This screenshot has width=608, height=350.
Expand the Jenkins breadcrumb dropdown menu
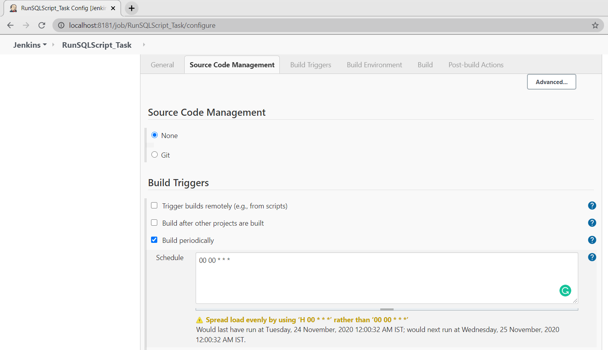click(x=45, y=45)
